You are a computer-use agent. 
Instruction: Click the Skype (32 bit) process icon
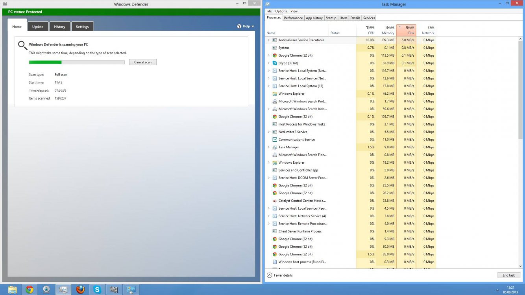point(275,63)
